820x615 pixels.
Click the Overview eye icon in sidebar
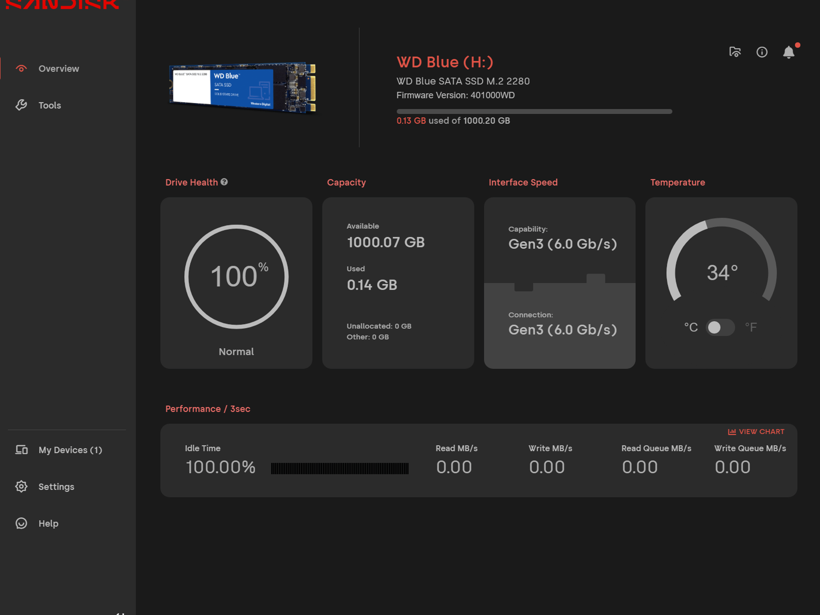click(21, 68)
